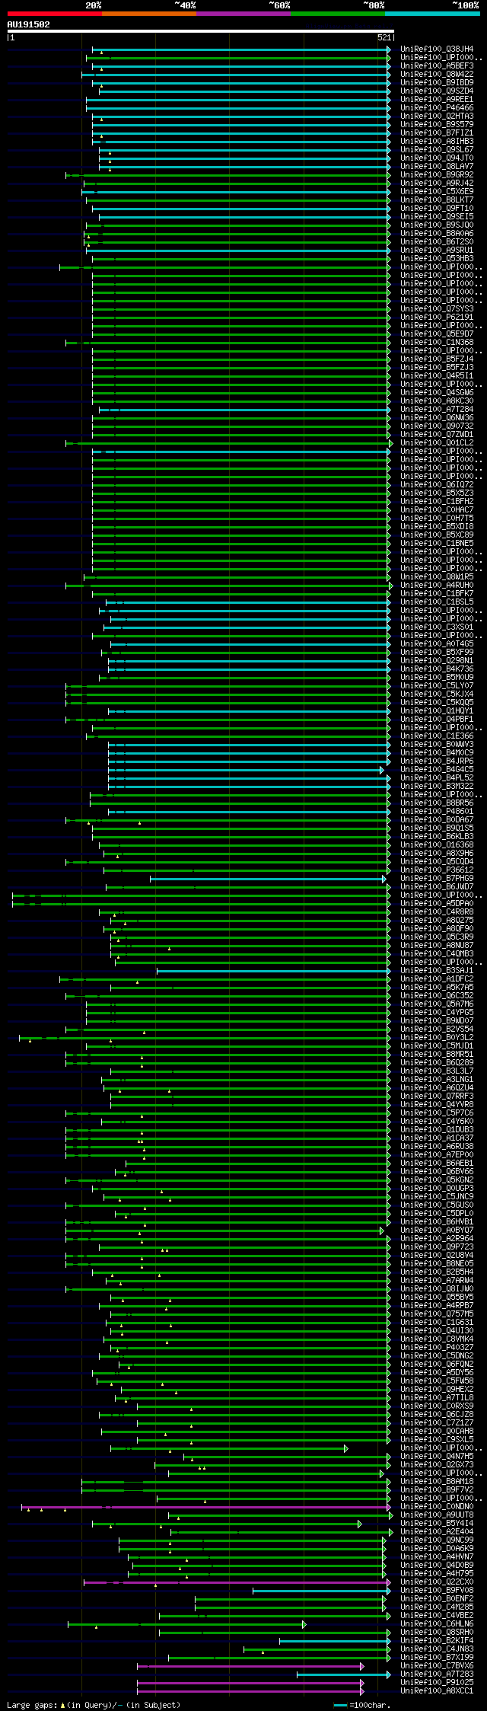Select the UniRef100_A9UUT8 label
The height and width of the screenshot is (1711, 487).
[437, 1515]
